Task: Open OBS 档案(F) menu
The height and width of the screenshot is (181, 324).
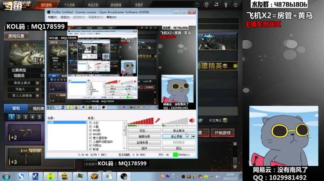Action: (x=53, y=17)
